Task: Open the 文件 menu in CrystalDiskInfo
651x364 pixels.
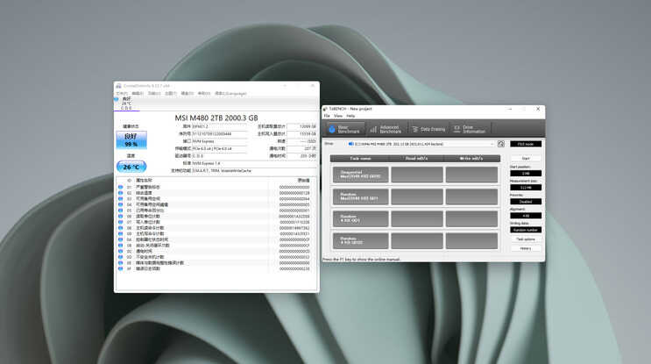Action: click(x=122, y=94)
